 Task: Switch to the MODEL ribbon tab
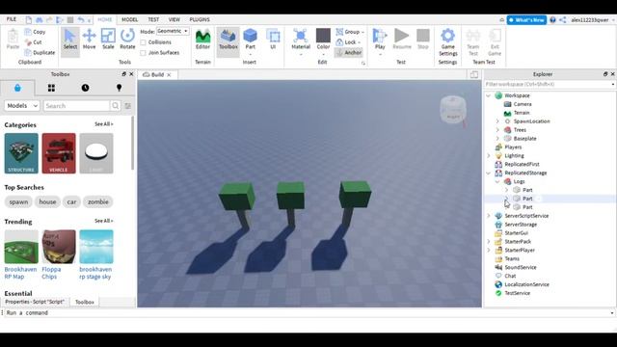[129, 19]
